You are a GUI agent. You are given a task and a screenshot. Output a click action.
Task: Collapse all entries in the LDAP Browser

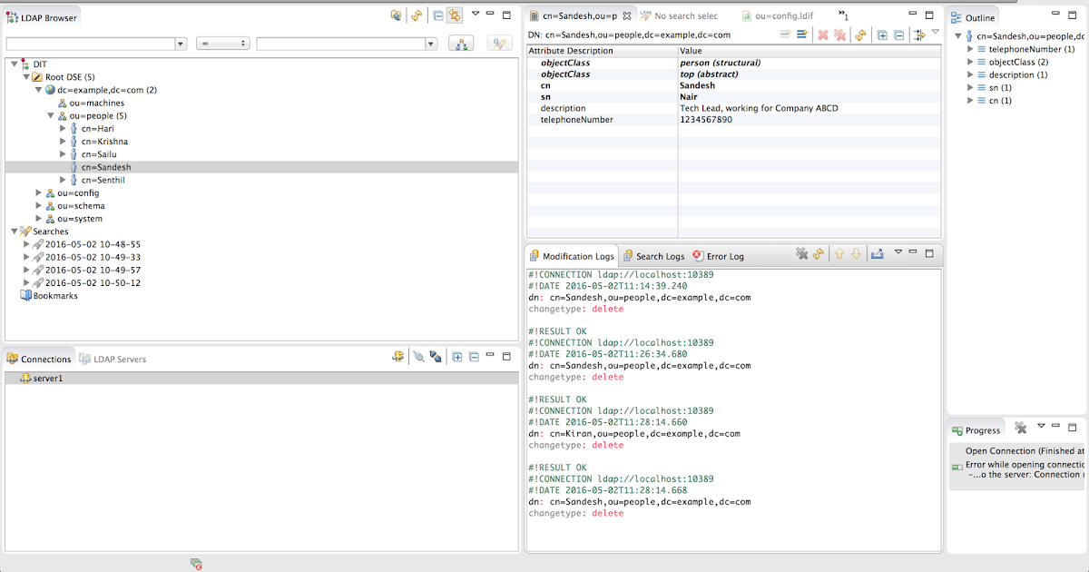click(437, 15)
